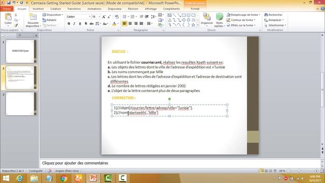Image resolution: width=325 pixels, height=183 pixels.
Task: Select the oval shape in gallery
Action: click(x=188, y=15)
